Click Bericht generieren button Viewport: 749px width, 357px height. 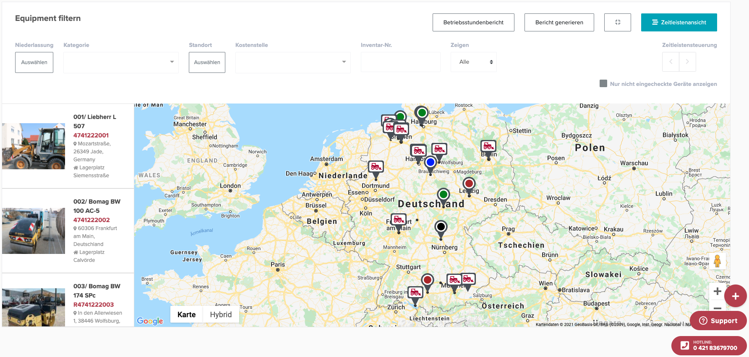point(559,22)
